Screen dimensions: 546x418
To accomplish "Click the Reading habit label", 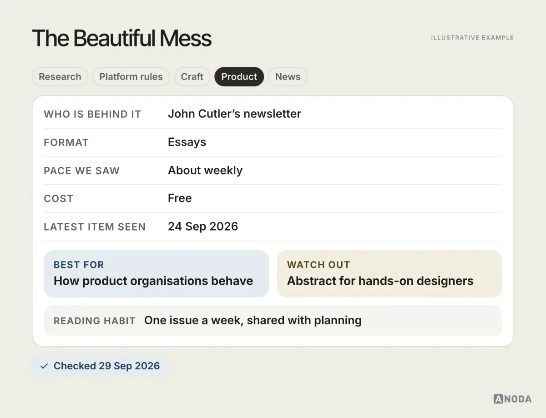I will pos(95,321).
